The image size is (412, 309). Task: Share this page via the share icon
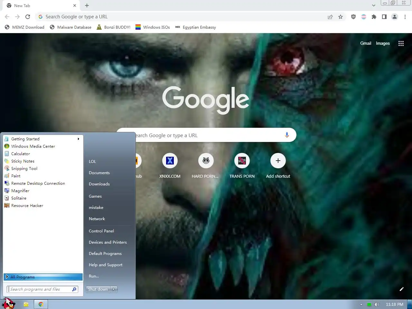(x=330, y=17)
